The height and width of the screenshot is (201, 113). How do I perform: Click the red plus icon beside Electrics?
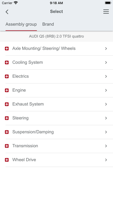tap(7, 77)
